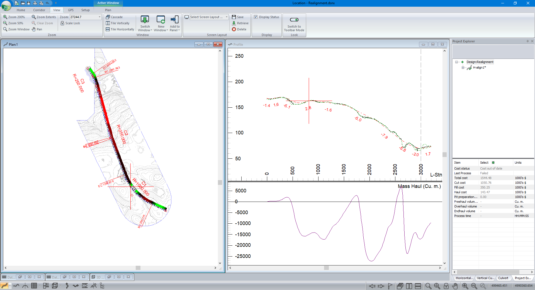Expand the H-align1 tree node
The image size is (535, 290).
click(x=463, y=67)
